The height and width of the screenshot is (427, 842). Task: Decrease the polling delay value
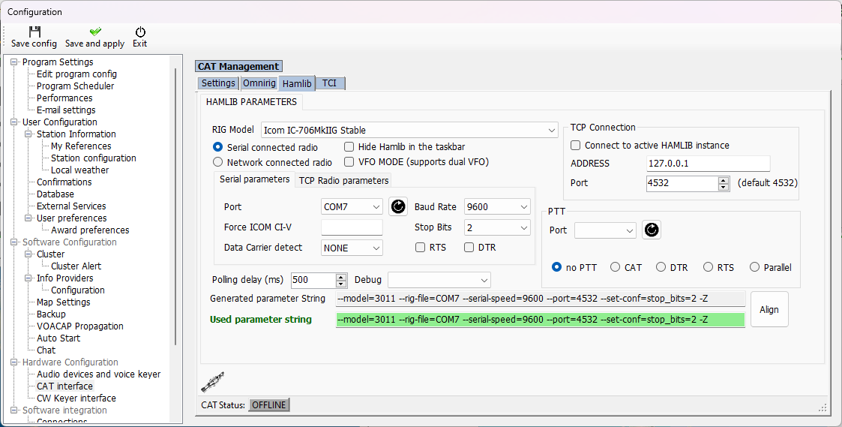341,284
